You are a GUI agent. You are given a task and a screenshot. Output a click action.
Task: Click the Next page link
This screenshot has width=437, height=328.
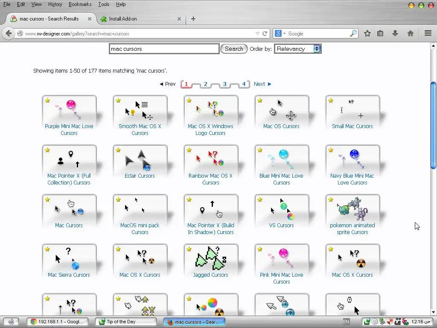pyautogui.click(x=262, y=84)
